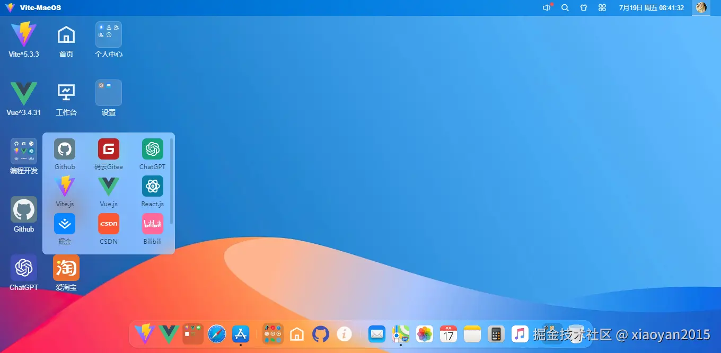Expand the 设置 desktop folder

pos(109,93)
